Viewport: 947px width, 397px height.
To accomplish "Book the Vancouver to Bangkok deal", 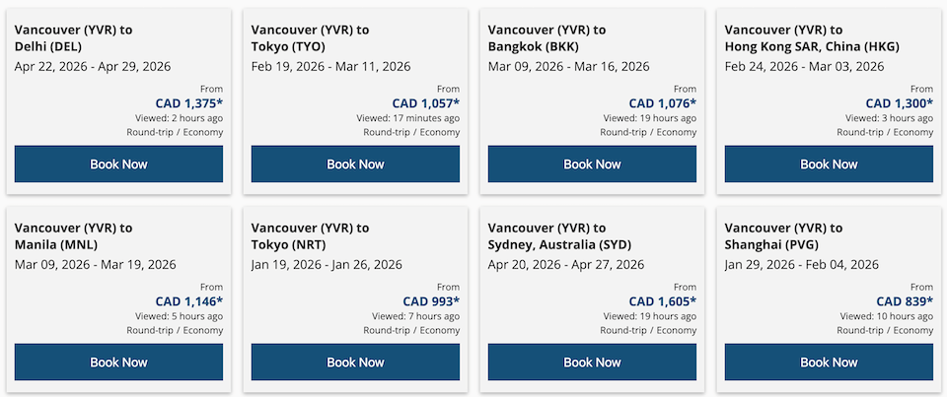I will [x=592, y=165].
